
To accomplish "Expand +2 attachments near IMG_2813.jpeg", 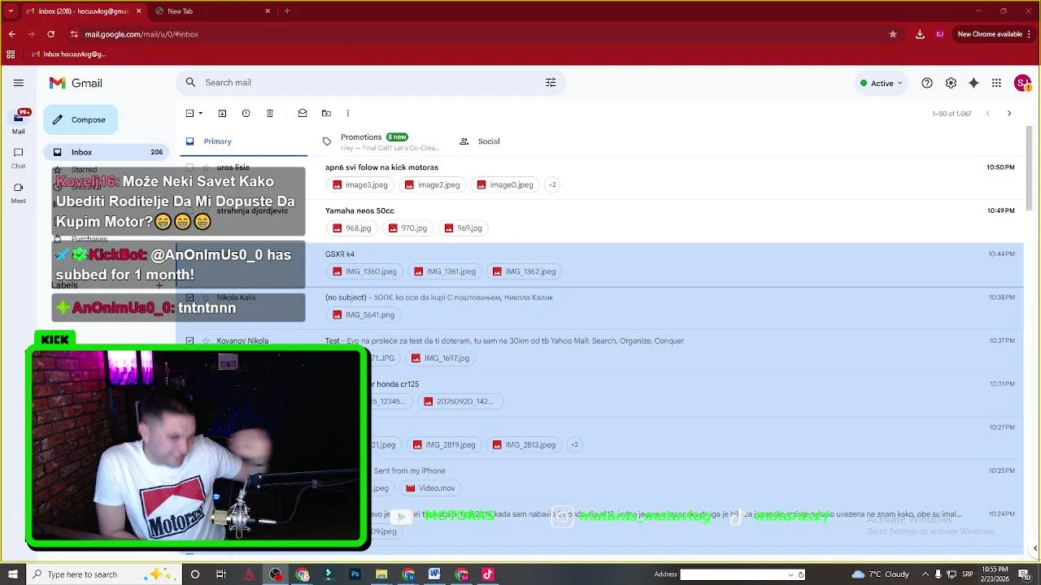I will tap(574, 444).
